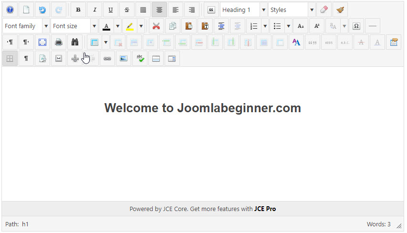Insert a horizontal rule
The image size is (407, 233).
373,26
